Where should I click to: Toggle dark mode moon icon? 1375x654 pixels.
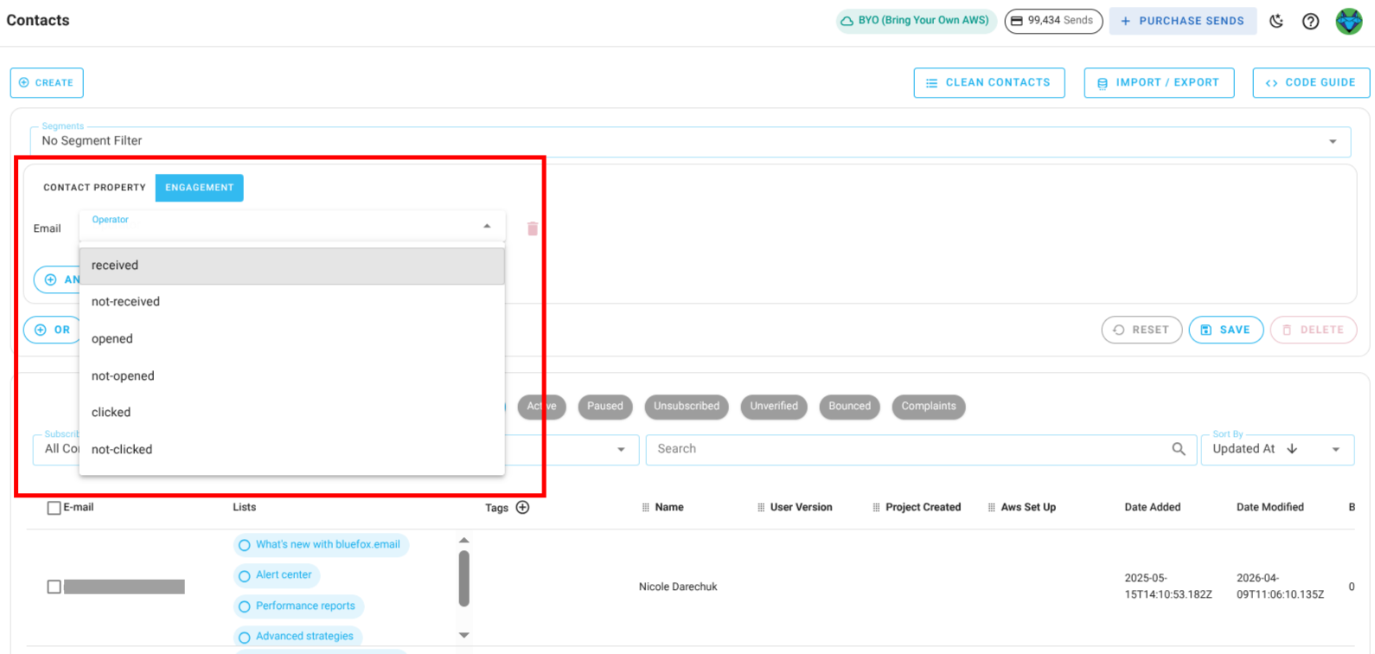tap(1276, 21)
